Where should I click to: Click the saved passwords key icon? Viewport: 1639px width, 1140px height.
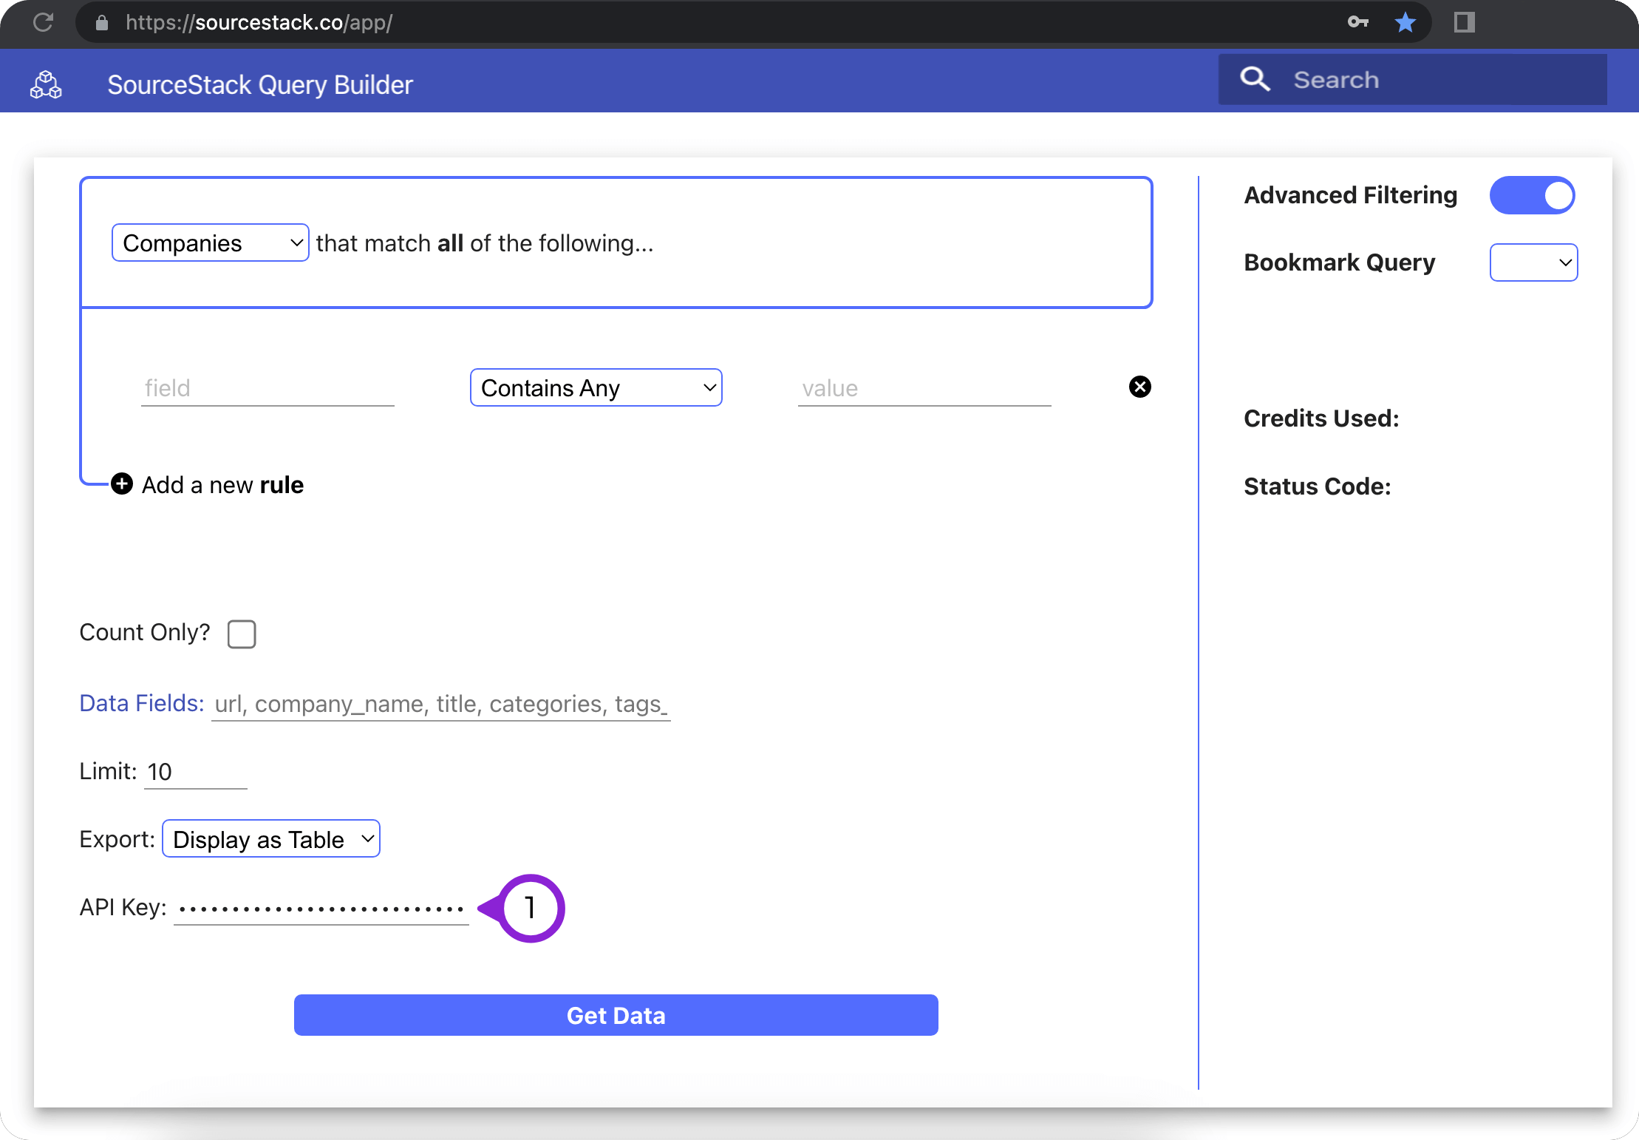[x=1359, y=22]
